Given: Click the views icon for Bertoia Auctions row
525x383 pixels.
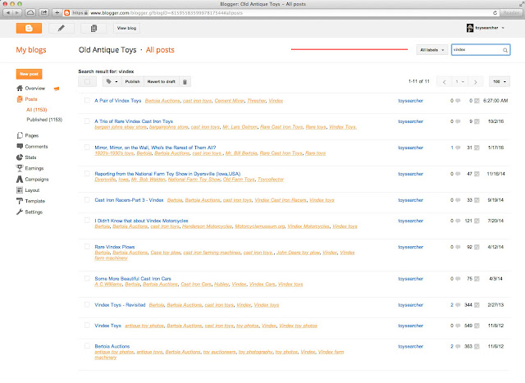Looking at the screenshot, I should pyautogui.click(x=477, y=347).
